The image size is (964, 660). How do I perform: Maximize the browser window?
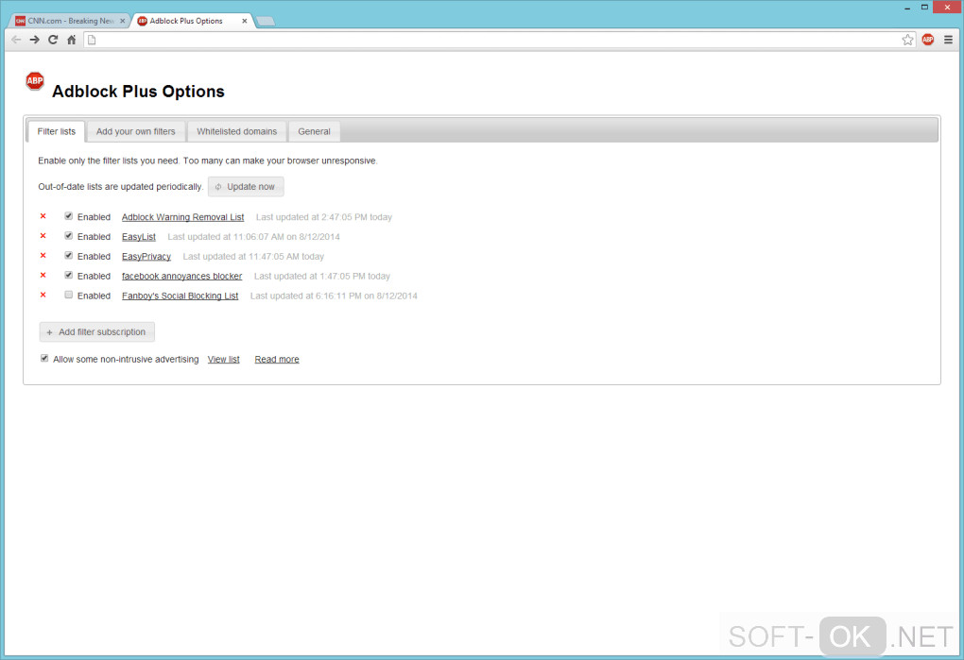click(924, 8)
